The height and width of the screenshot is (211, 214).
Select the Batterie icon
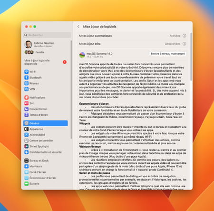click(27, 183)
